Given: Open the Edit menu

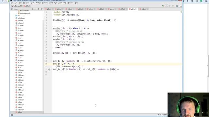Looking at the screenshot, I should 16,3.
